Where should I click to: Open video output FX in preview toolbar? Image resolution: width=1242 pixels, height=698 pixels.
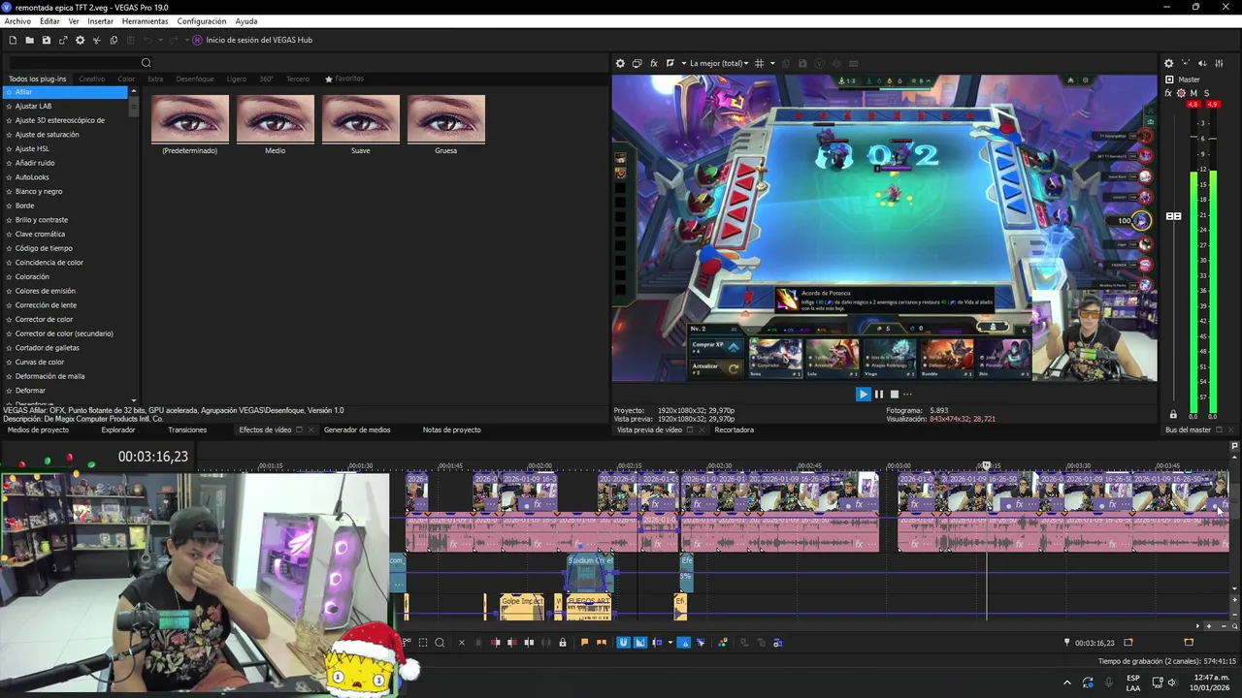[654, 63]
